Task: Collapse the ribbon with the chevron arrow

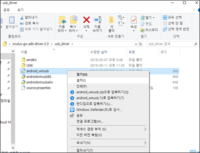Action: coord(194,10)
